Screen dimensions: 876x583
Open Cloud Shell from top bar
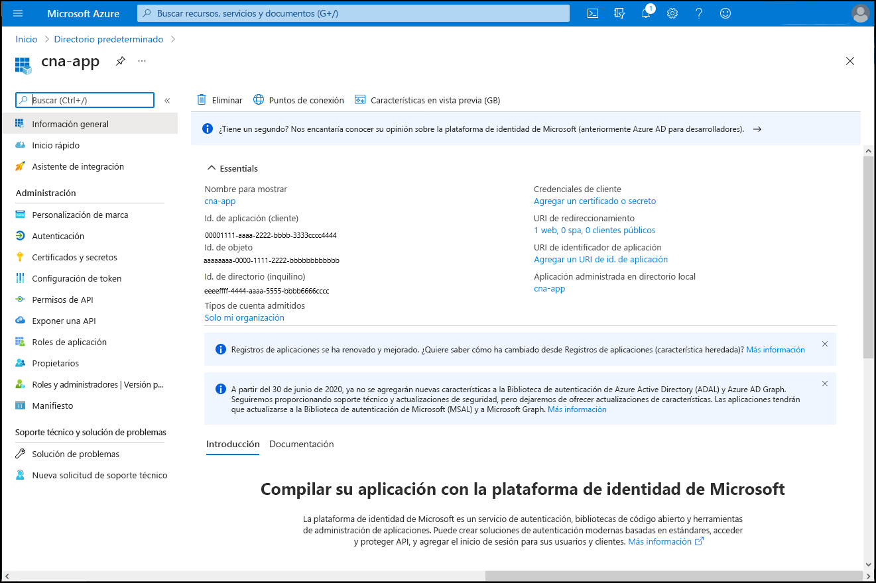click(594, 13)
